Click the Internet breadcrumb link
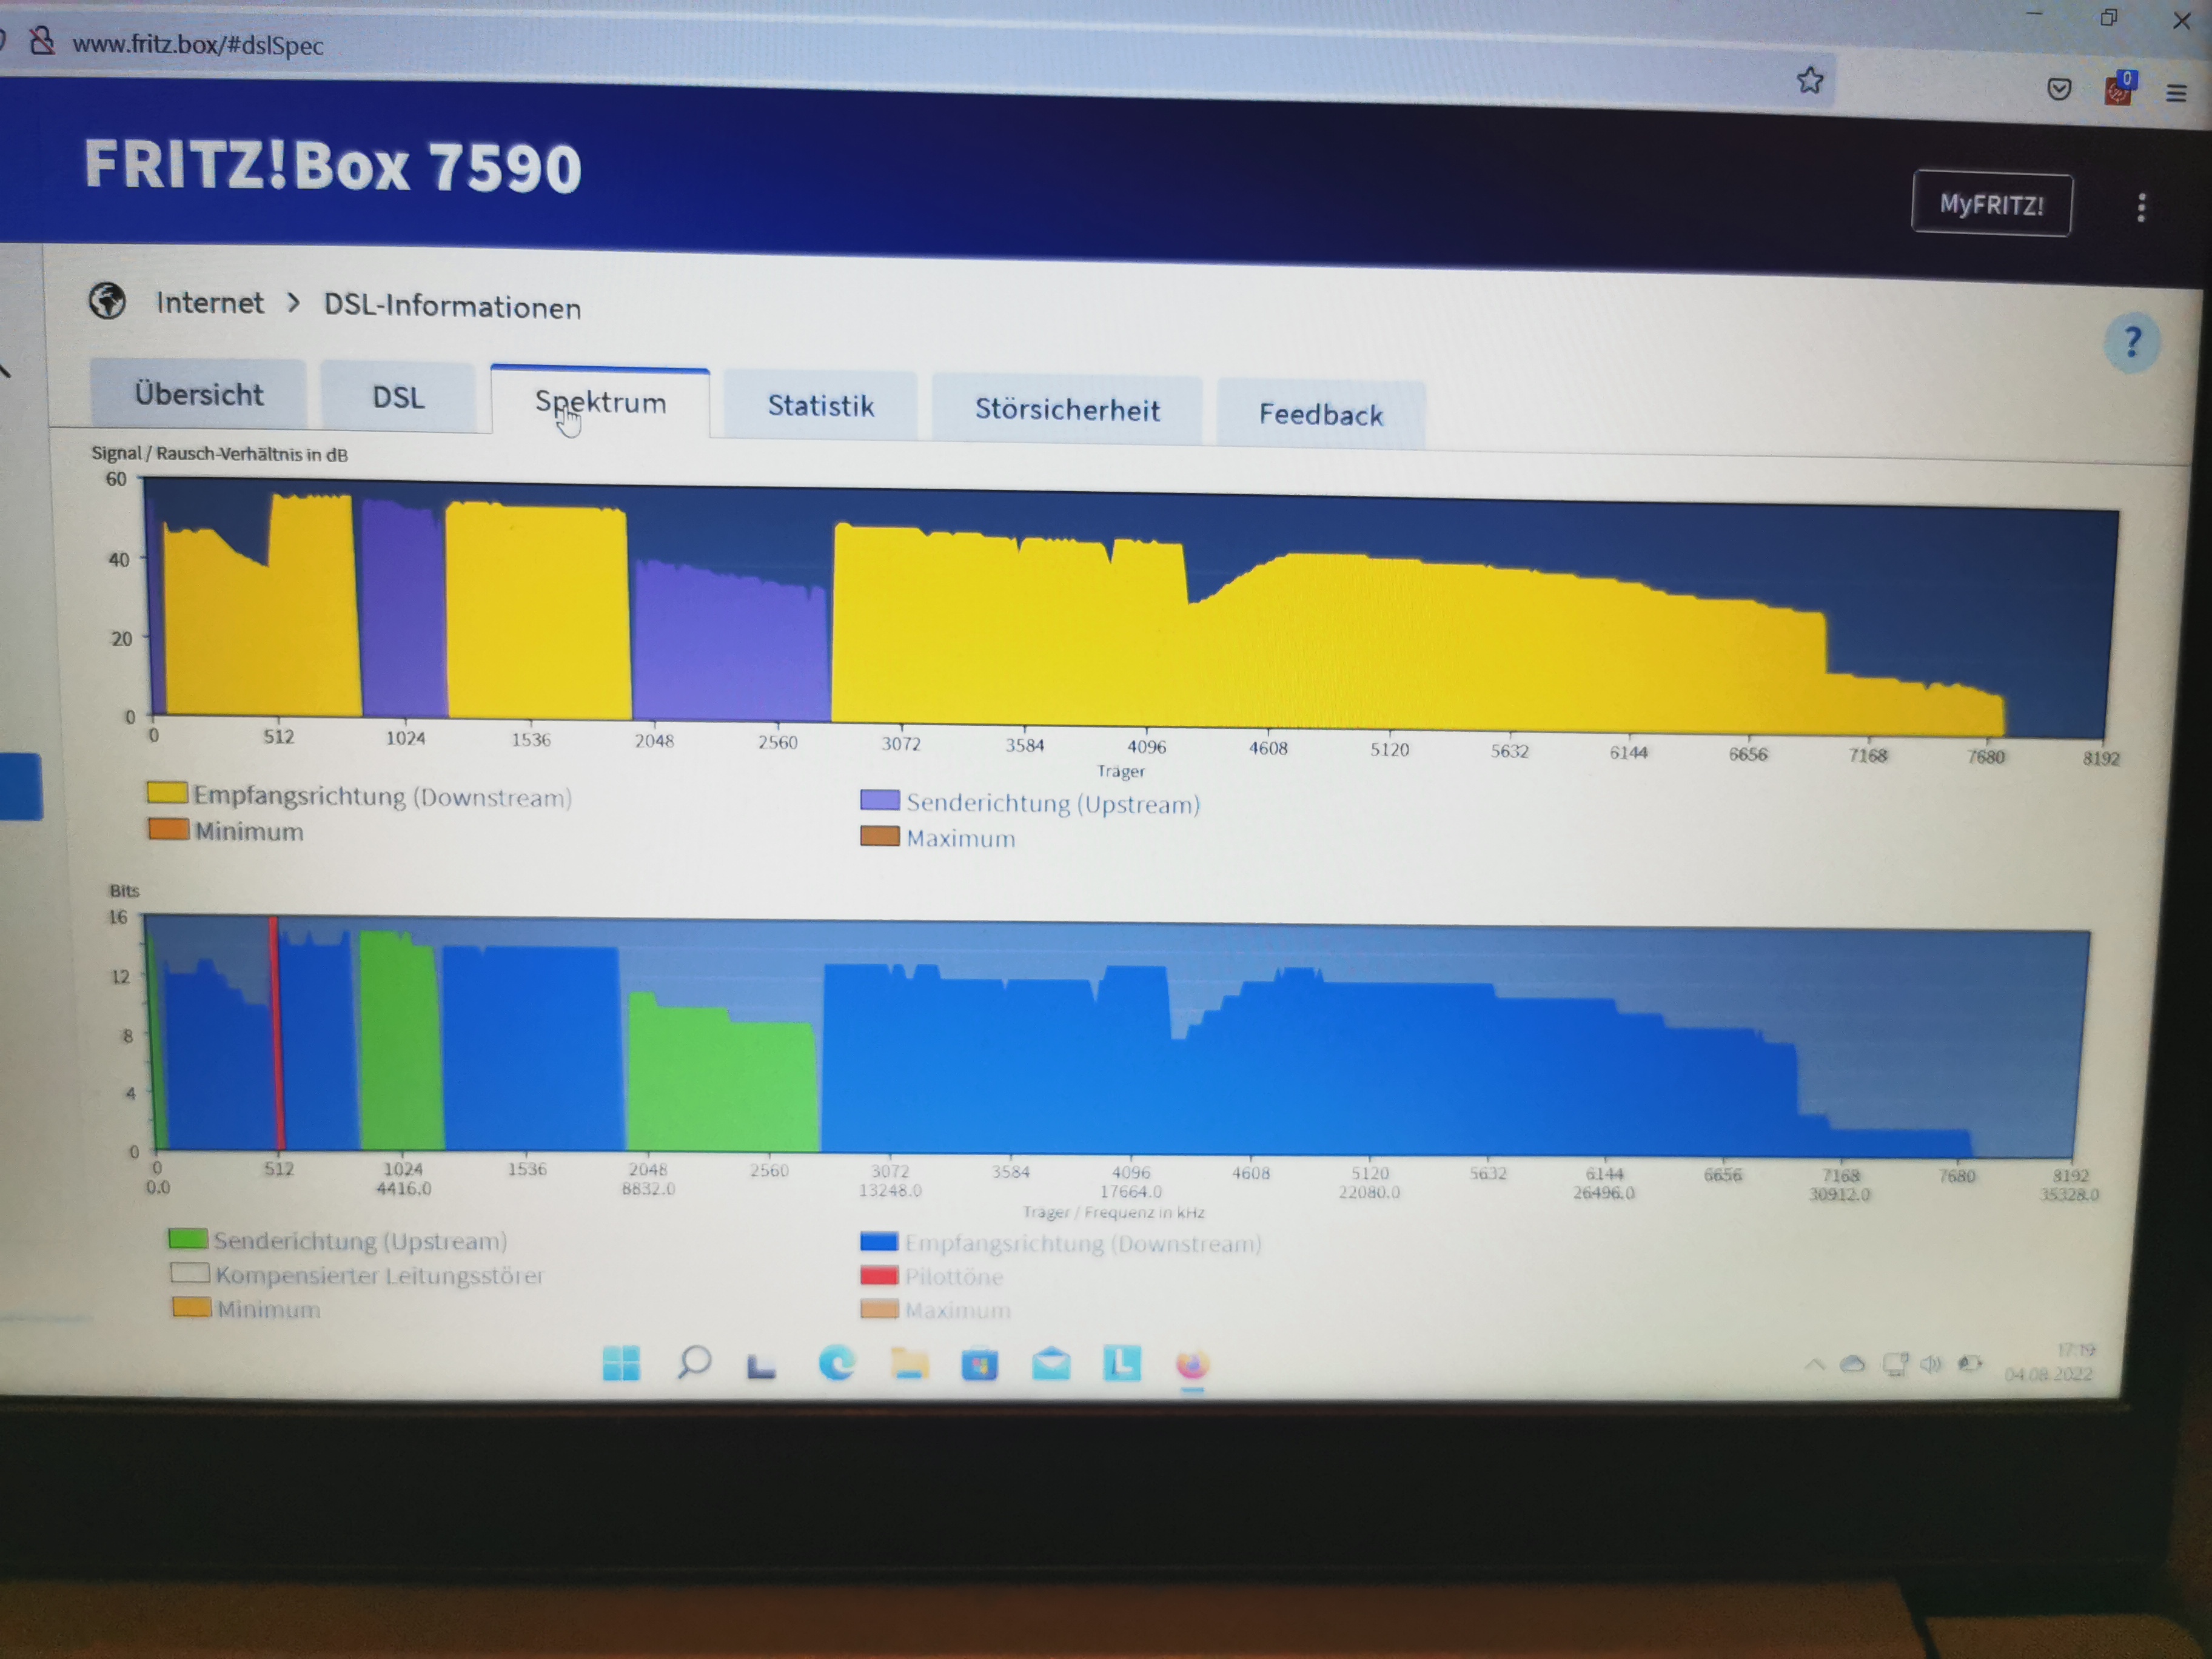Viewport: 2212px width, 1659px height. click(210, 302)
